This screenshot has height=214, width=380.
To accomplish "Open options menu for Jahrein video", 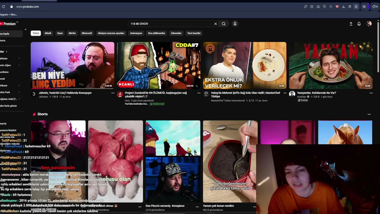I will [x=113, y=93].
